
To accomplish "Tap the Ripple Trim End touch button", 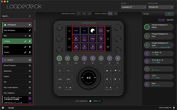I will tap(93, 47).
